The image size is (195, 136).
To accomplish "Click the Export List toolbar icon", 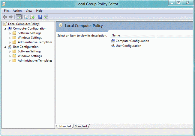I will (32, 17).
